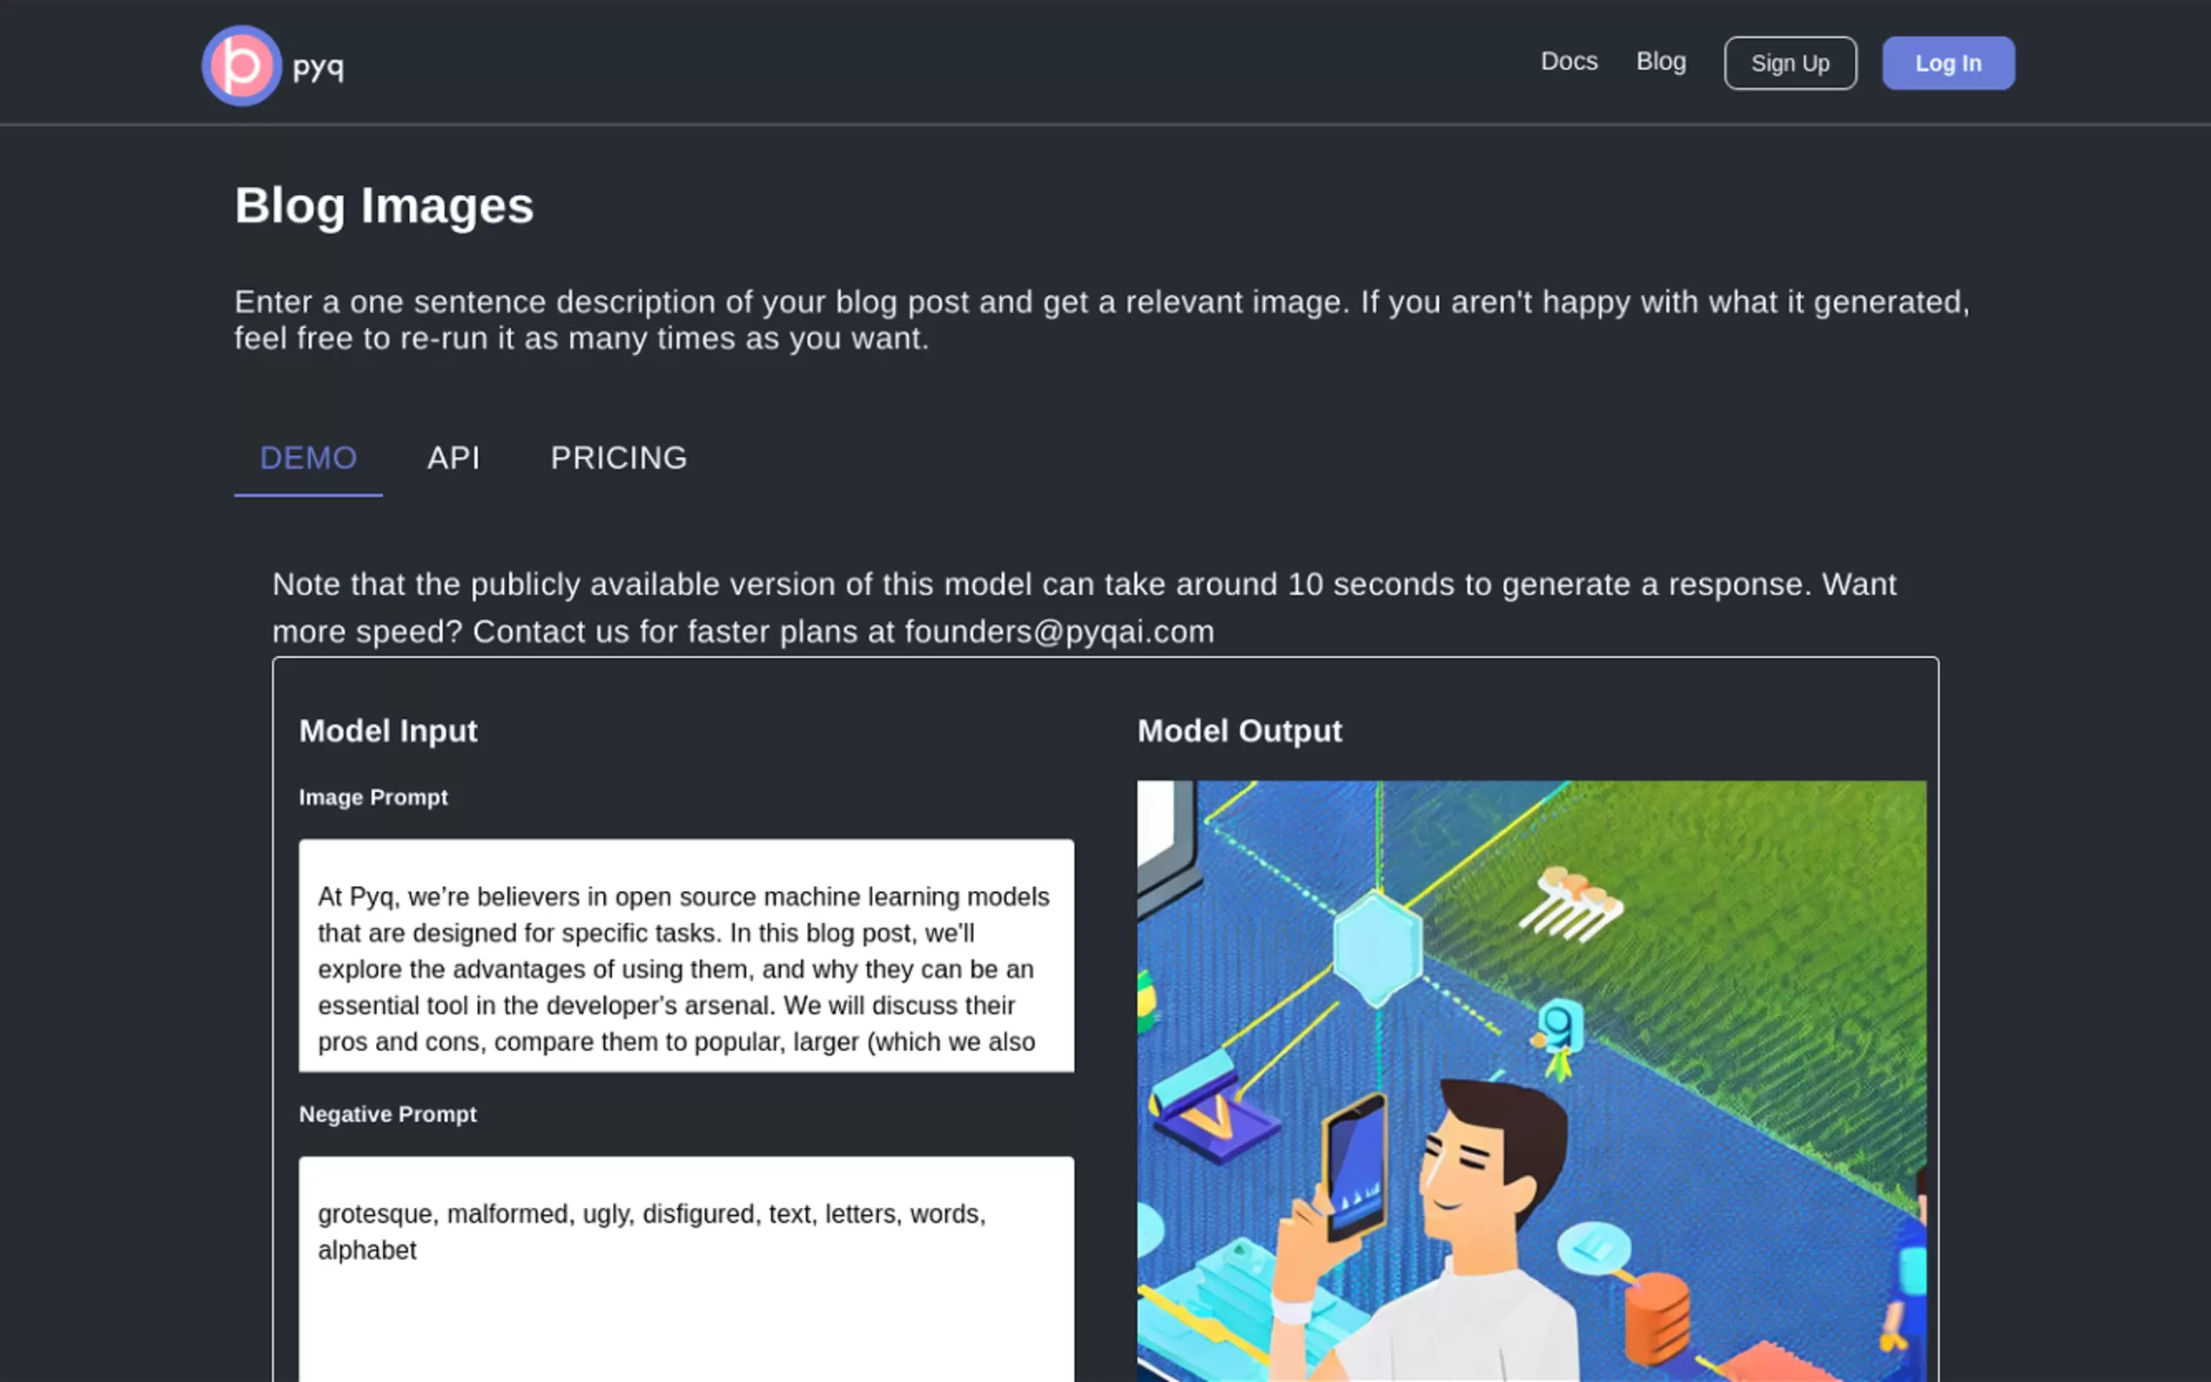The image size is (2211, 1382).
Task: Open the PRICING tab
Action: click(x=619, y=458)
